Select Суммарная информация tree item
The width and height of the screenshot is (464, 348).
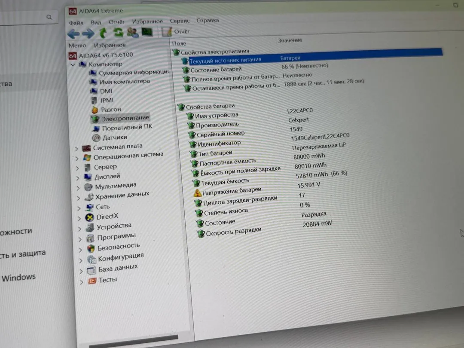pyautogui.click(x=129, y=72)
